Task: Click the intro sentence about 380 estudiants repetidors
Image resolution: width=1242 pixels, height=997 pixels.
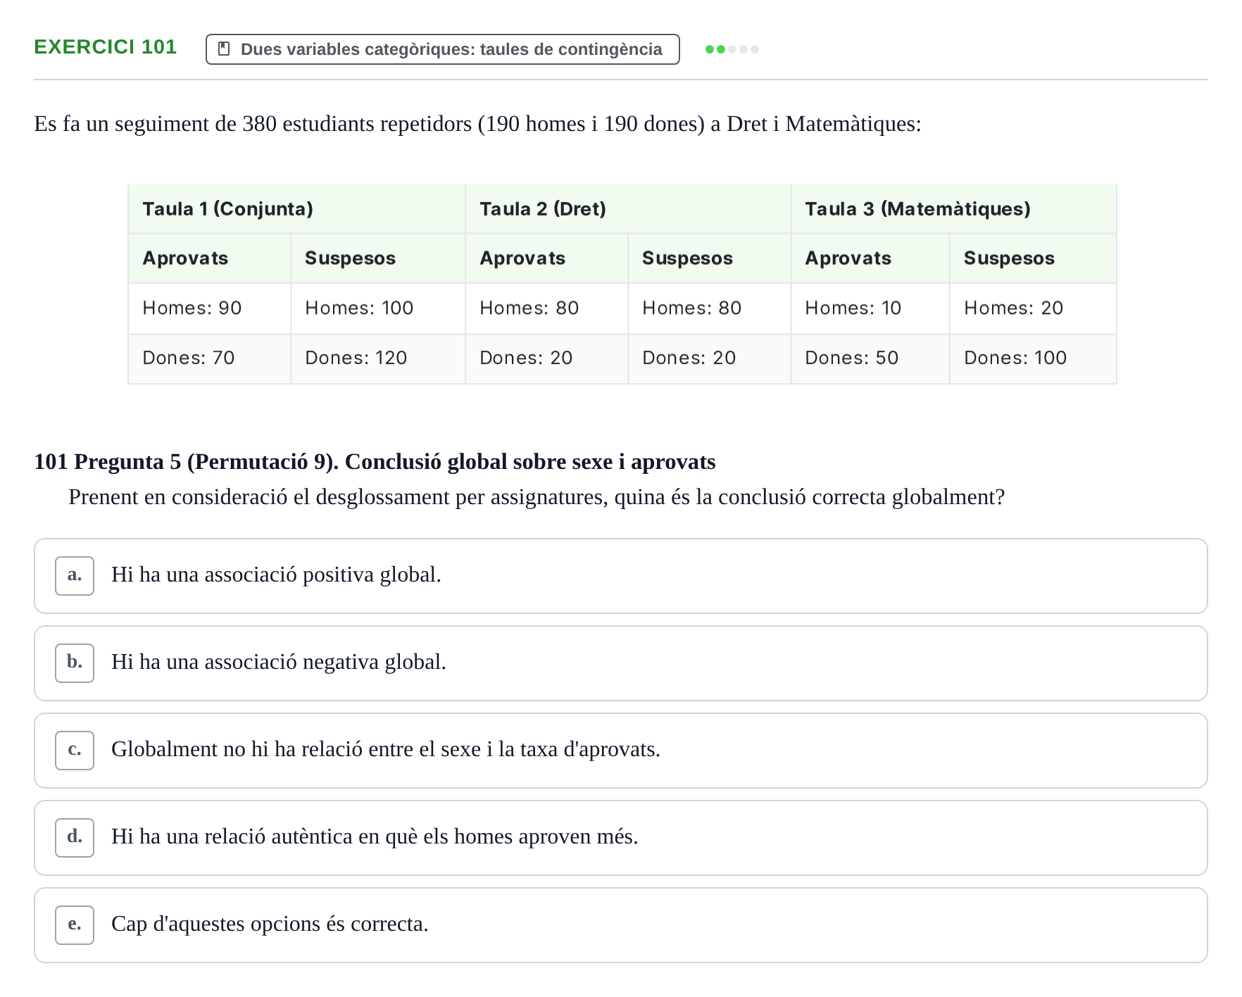Action: click(478, 124)
